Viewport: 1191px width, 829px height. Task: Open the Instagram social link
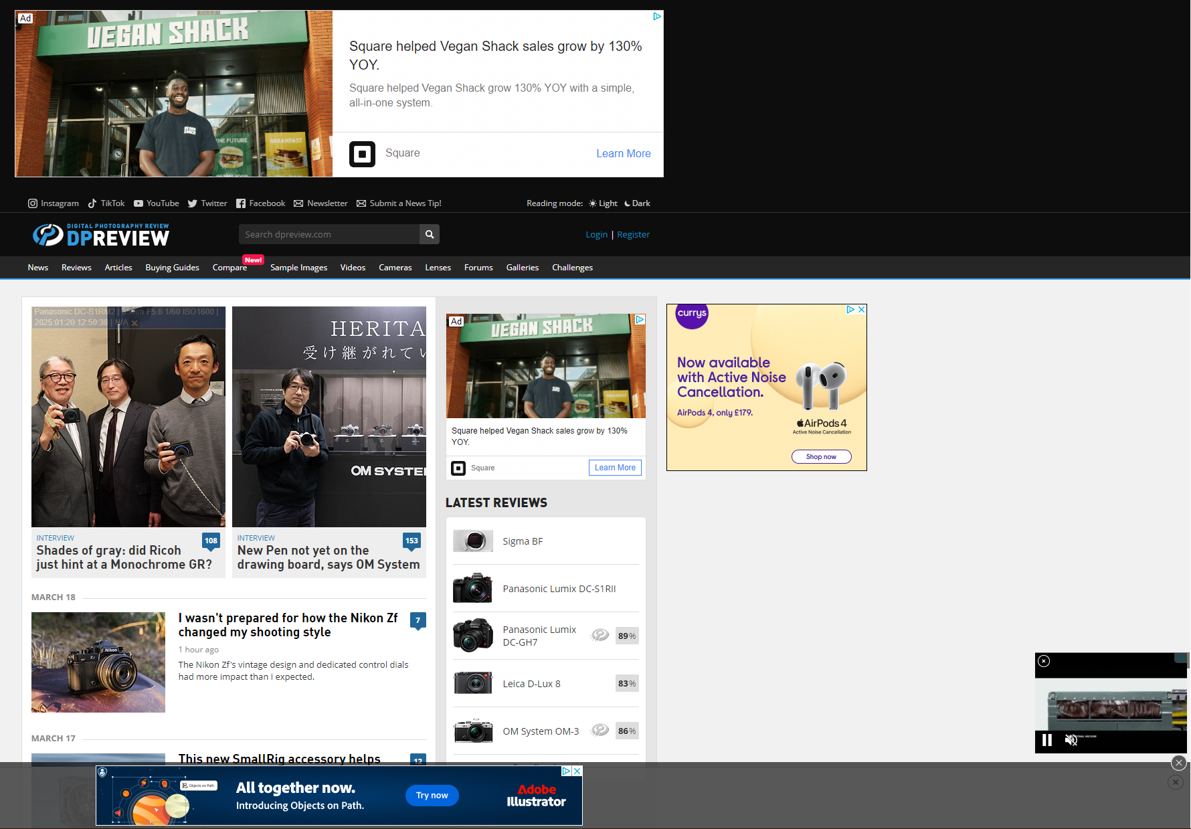[x=54, y=203]
